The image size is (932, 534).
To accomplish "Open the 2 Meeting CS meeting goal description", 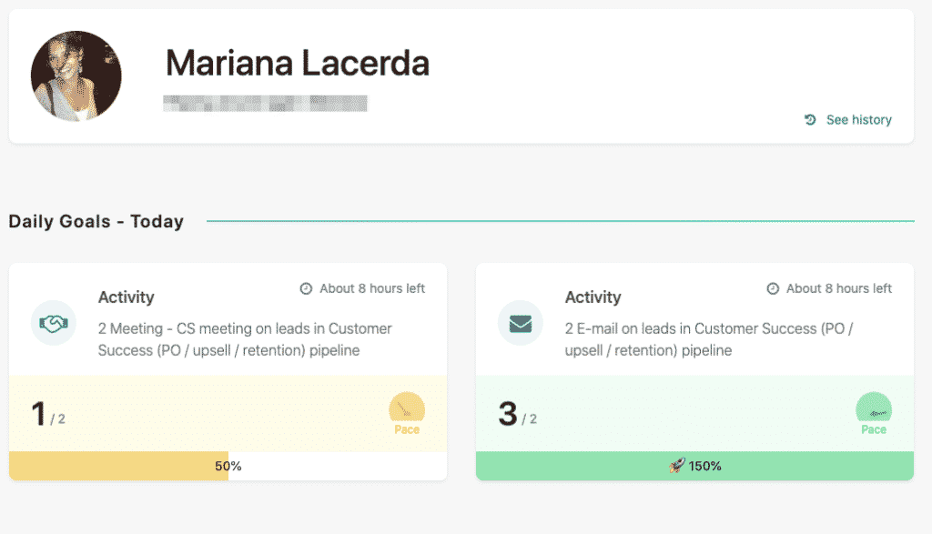I will tap(245, 338).
